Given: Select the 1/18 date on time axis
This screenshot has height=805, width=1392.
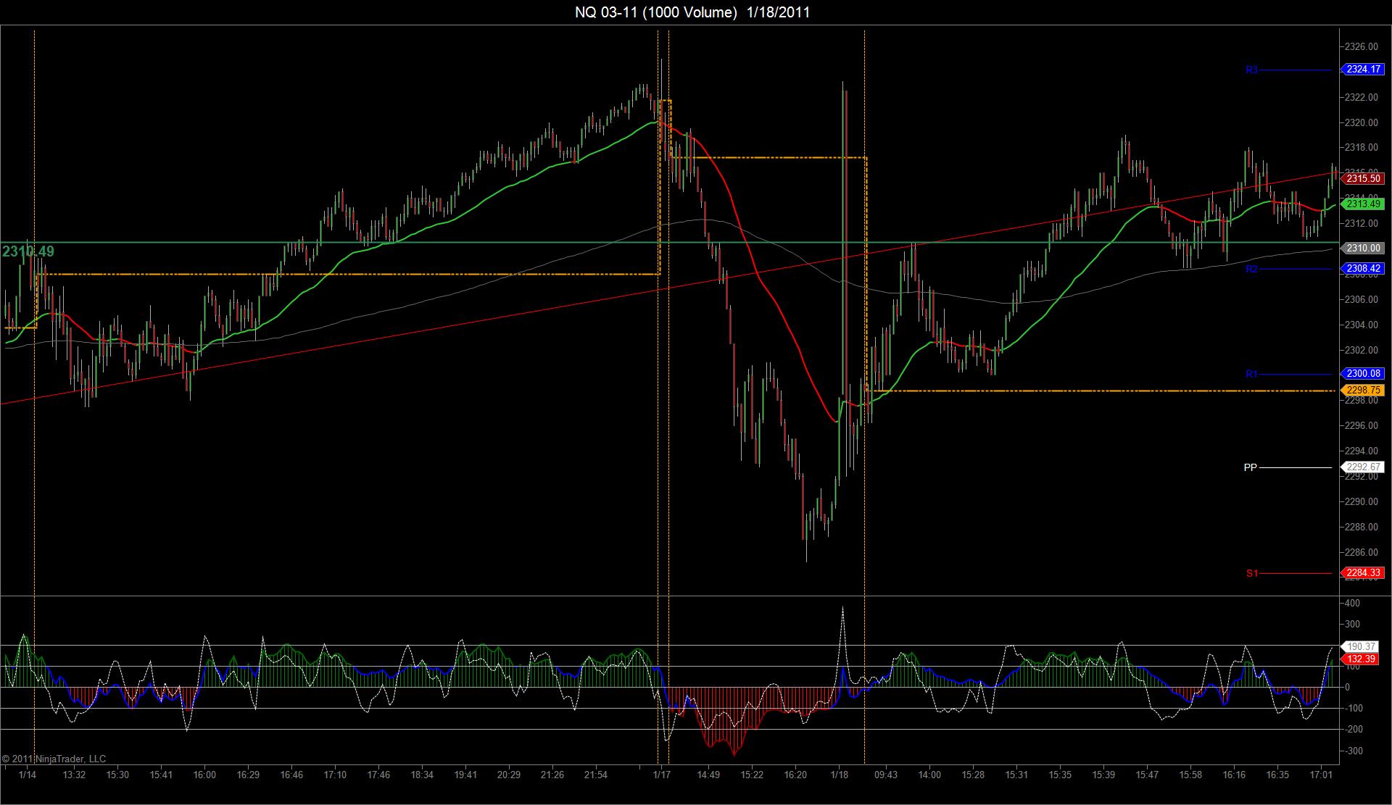Looking at the screenshot, I should (840, 775).
